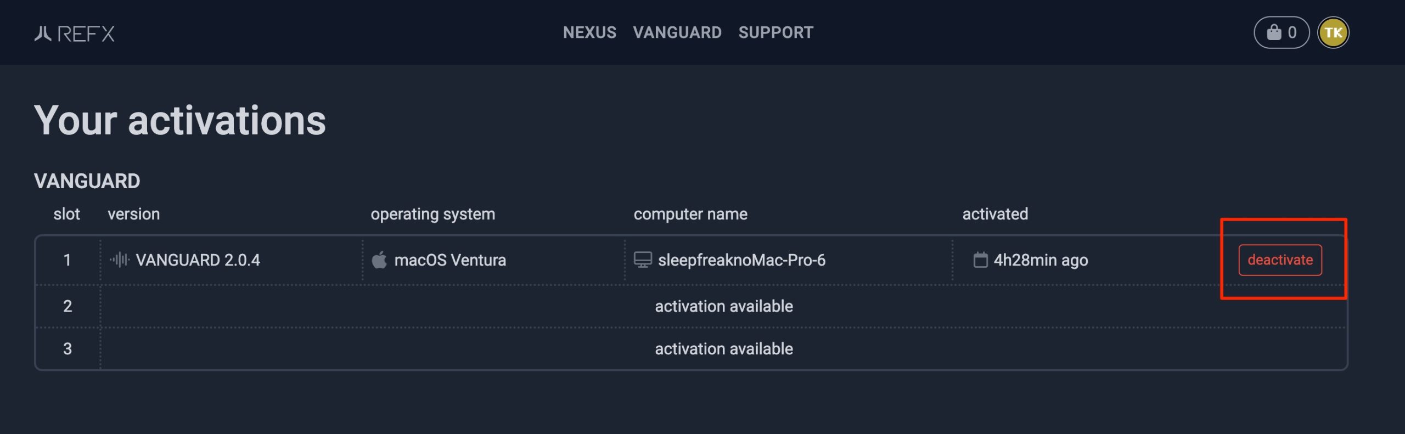Click the 4h28min ago activation time
This screenshot has height=434, width=1405.
click(1041, 260)
